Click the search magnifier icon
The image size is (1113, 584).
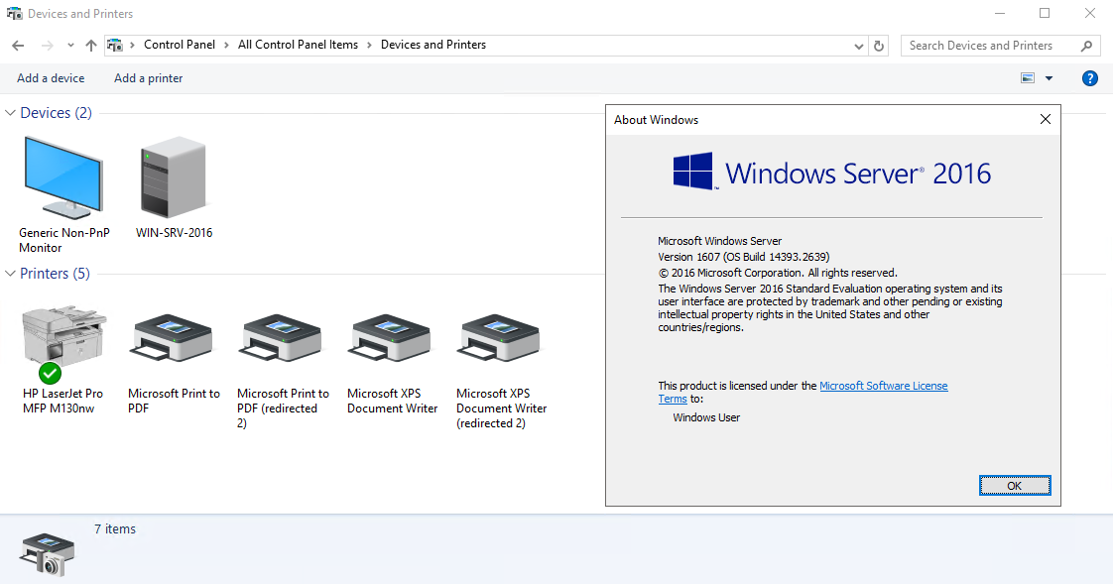[1086, 46]
